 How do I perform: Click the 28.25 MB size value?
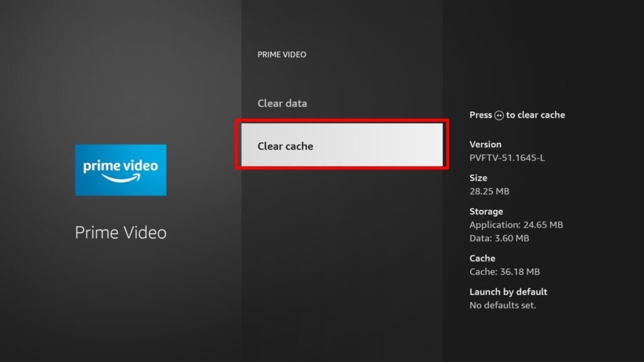click(491, 191)
